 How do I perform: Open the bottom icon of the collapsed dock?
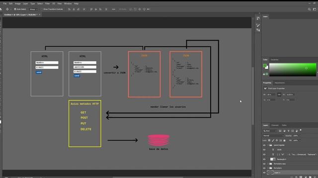[x=258, y=30]
